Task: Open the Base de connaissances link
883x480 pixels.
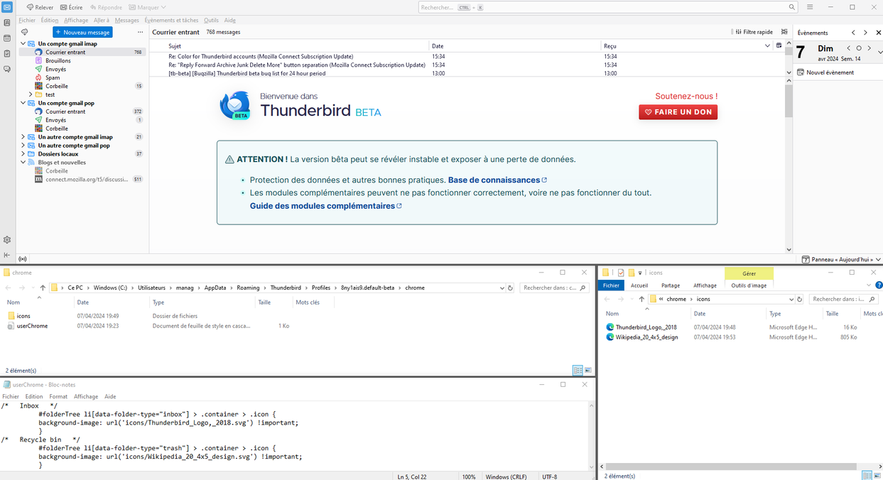Action: [x=494, y=180]
